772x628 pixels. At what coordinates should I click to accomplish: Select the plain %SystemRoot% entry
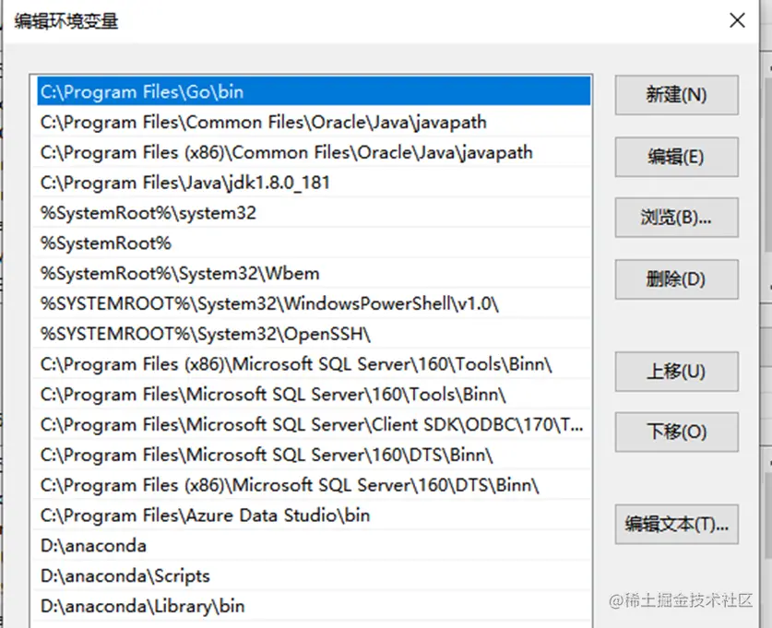click(x=314, y=243)
